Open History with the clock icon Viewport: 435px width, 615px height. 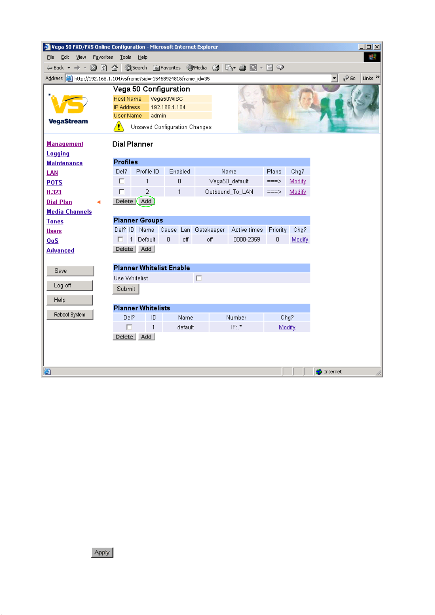[x=216, y=68]
